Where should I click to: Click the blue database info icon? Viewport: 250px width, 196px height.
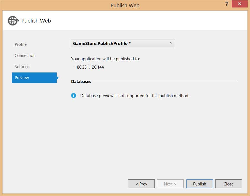[74, 96]
